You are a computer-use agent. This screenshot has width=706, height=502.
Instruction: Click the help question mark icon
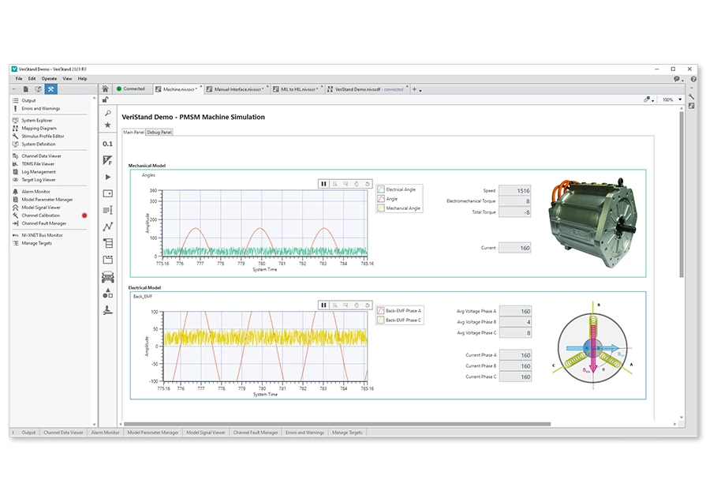(693, 79)
